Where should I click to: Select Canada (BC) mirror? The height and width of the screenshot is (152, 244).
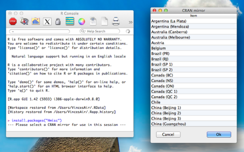(x=194, y=75)
